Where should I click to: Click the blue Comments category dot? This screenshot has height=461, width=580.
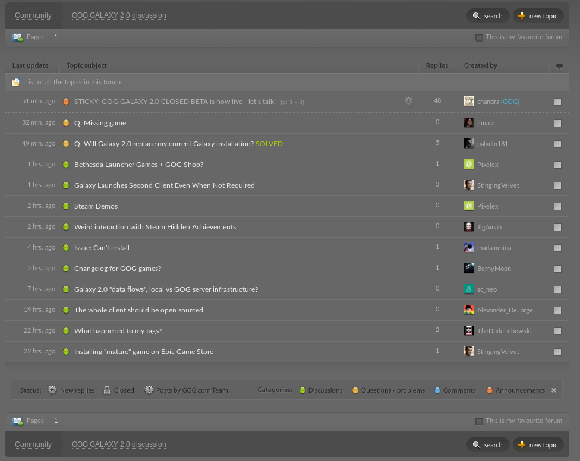click(x=437, y=390)
